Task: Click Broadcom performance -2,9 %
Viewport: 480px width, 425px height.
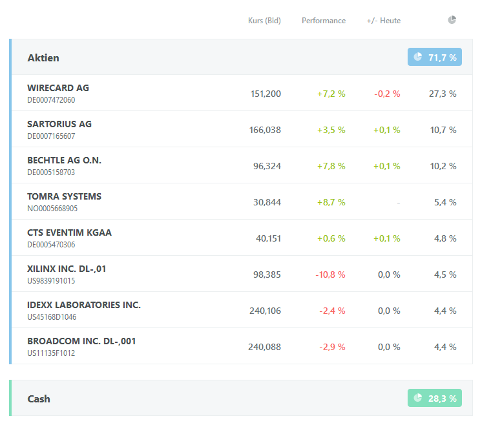Action: point(332,347)
